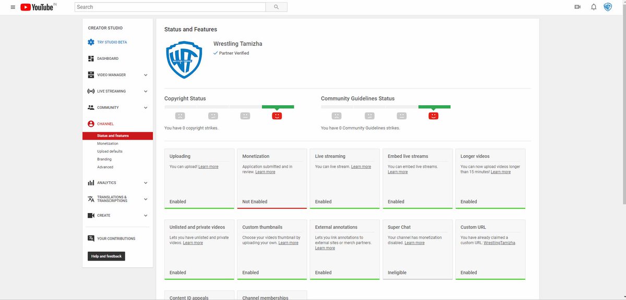This screenshot has height=300, width=626.
Task: Click the Wrestling Tamizha channel logo
Action: (x=184, y=60)
